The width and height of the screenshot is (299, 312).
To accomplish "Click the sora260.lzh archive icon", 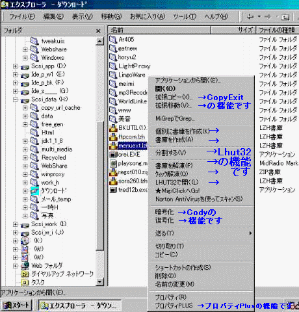I will 113,181.
